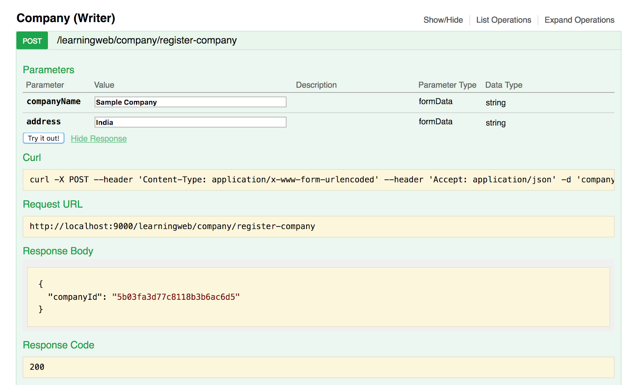
Task: Click the Data Type column header
Action: (504, 85)
